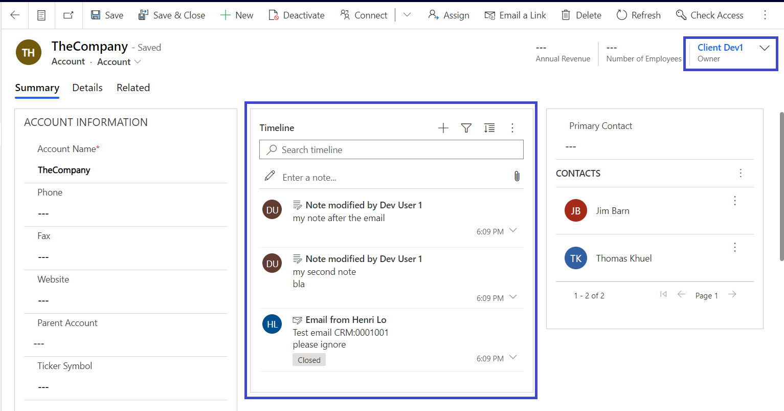Click the Search timeline field

point(391,149)
